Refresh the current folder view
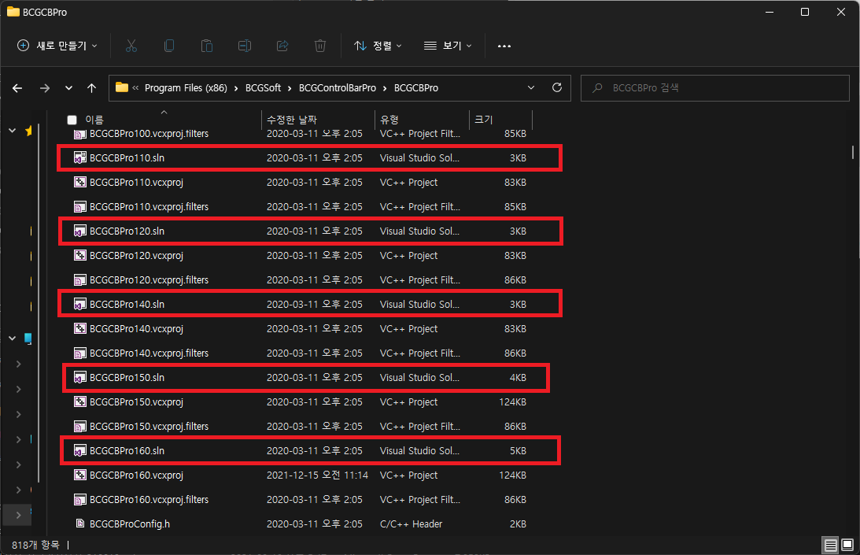 [557, 88]
